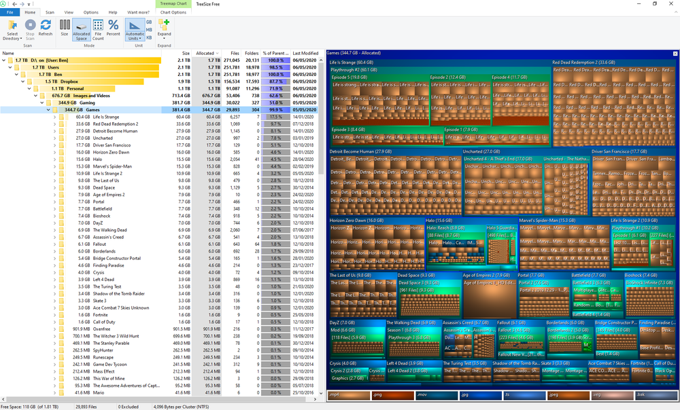Image resolution: width=680 pixels, height=410 pixels.
Task: Select the Detroit Become Human row
Action: [x=158, y=131]
